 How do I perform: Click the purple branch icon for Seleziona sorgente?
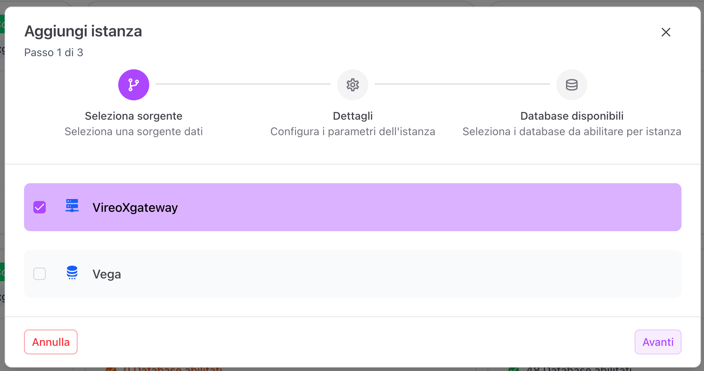(x=134, y=85)
